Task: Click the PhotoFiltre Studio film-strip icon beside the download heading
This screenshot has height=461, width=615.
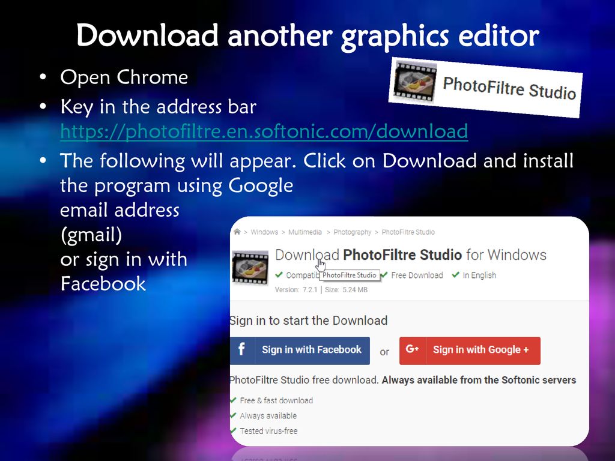Action: [250, 268]
